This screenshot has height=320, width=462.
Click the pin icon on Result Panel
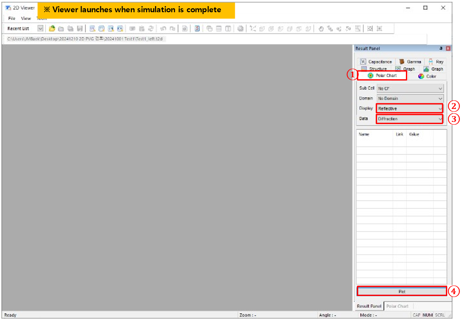click(x=441, y=49)
